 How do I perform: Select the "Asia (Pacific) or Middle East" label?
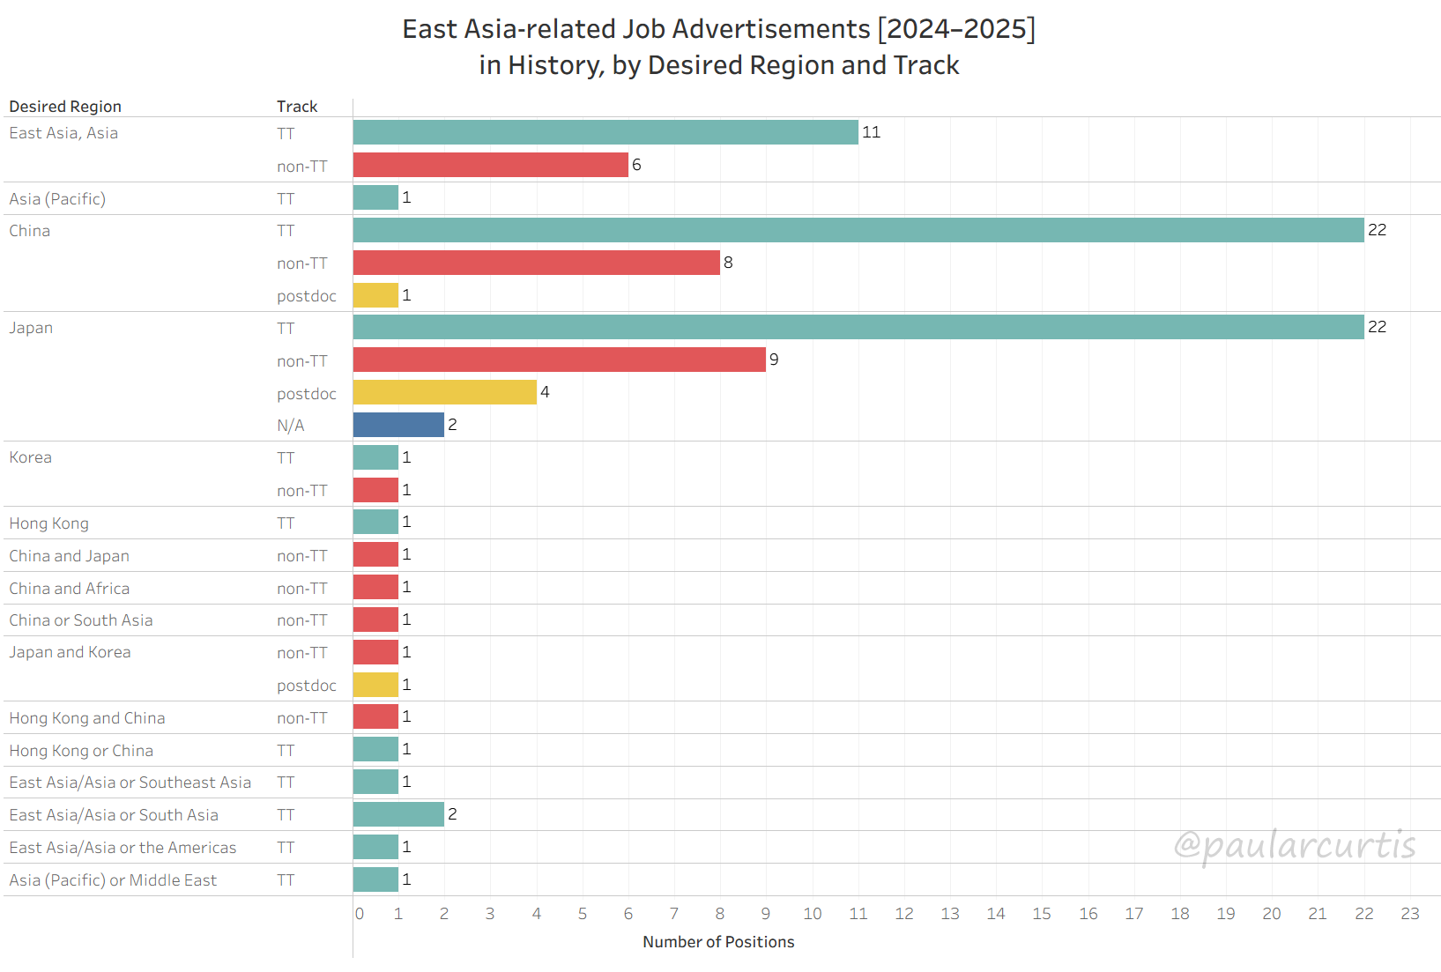tap(113, 880)
